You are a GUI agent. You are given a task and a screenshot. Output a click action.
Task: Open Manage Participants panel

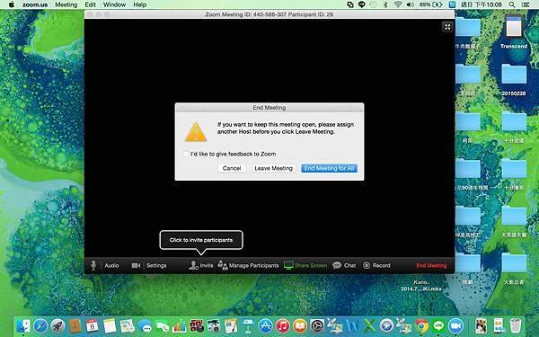click(248, 265)
